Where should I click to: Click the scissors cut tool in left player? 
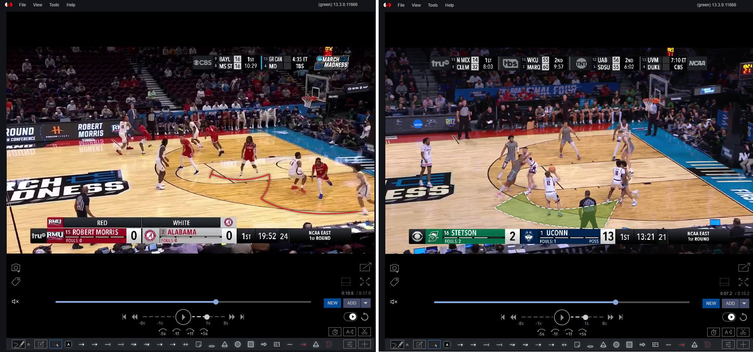(365, 332)
